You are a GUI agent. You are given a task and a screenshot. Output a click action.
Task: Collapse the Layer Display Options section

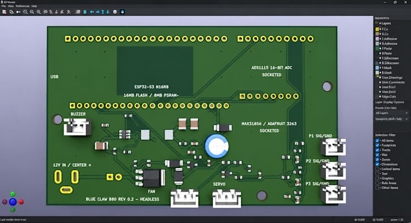pyautogui.click(x=389, y=102)
